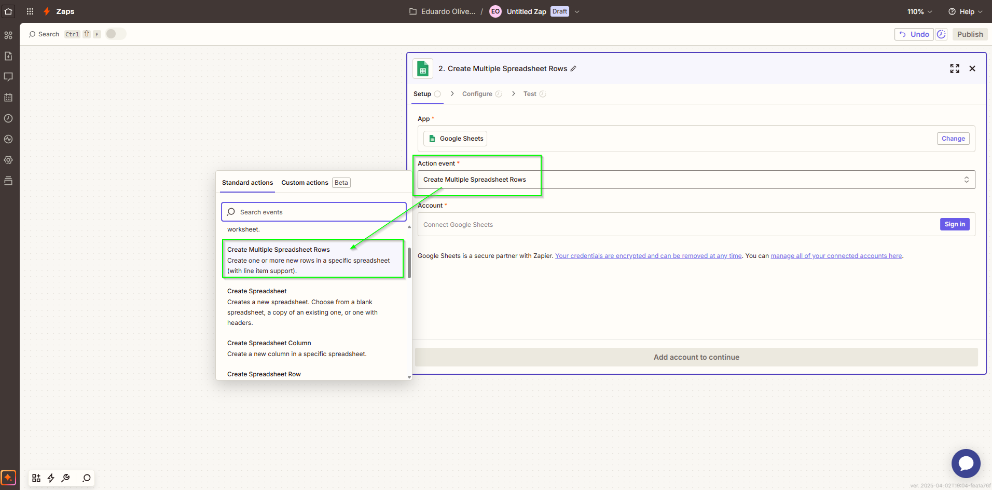992x490 pixels.
Task: Choose the Create Spreadsheet event
Action: pyautogui.click(x=313, y=307)
